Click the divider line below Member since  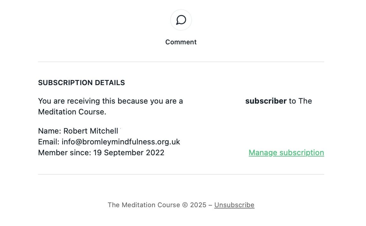(x=181, y=174)
